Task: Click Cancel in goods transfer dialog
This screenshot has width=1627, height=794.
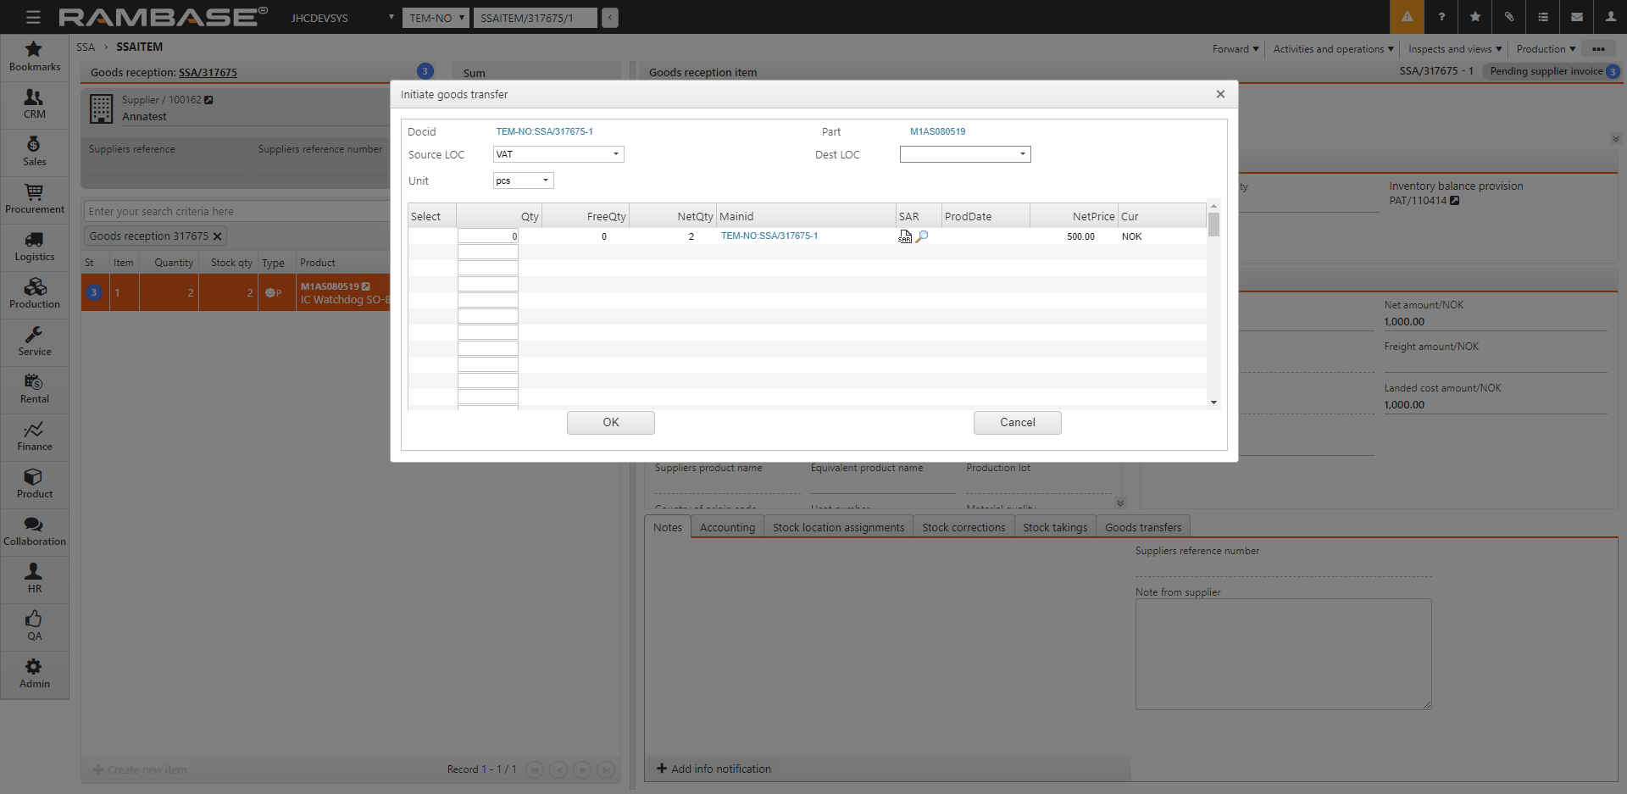Action: (1017, 422)
